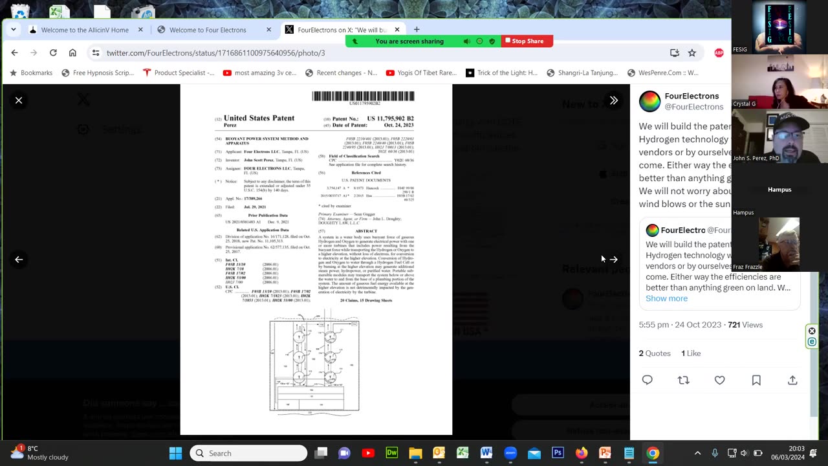The height and width of the screenshot is (466, 828).
Task: Reply to the FourElectrons tweet
Action: 648,381
